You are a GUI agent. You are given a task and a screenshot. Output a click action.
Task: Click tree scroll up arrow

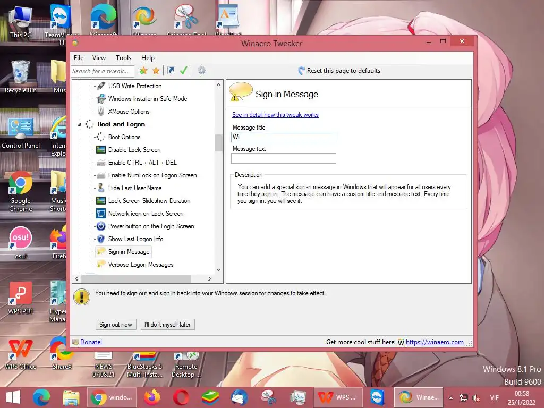click(x=218, y=84)
